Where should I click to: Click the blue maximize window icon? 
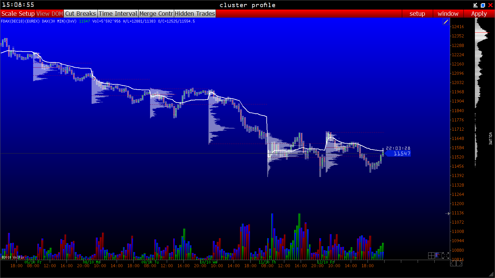pyautogui.click(x=483, y=5)
